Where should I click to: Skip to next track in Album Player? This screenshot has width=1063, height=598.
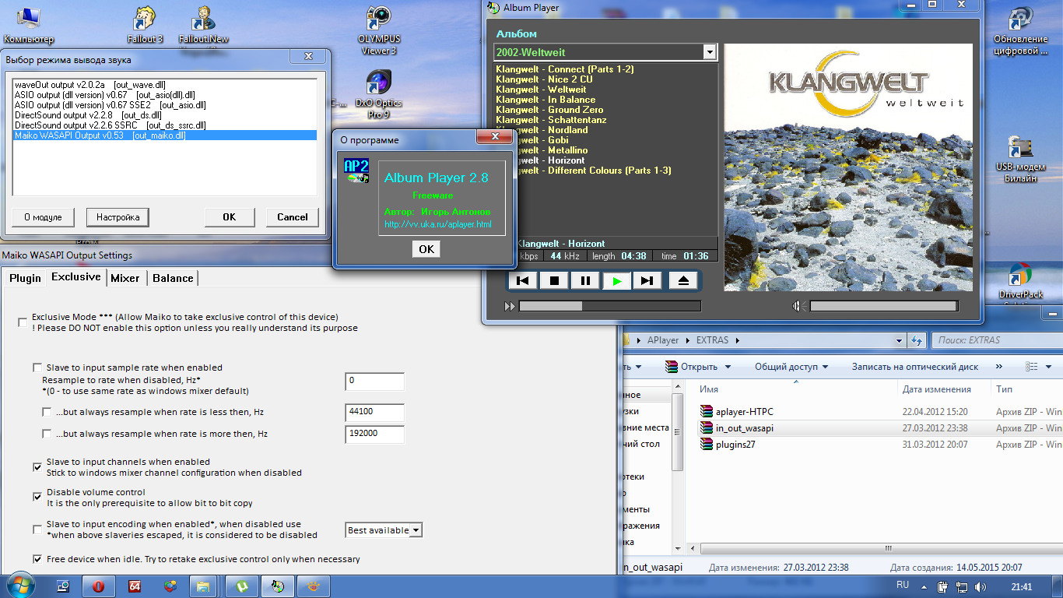tap(647, 281)
